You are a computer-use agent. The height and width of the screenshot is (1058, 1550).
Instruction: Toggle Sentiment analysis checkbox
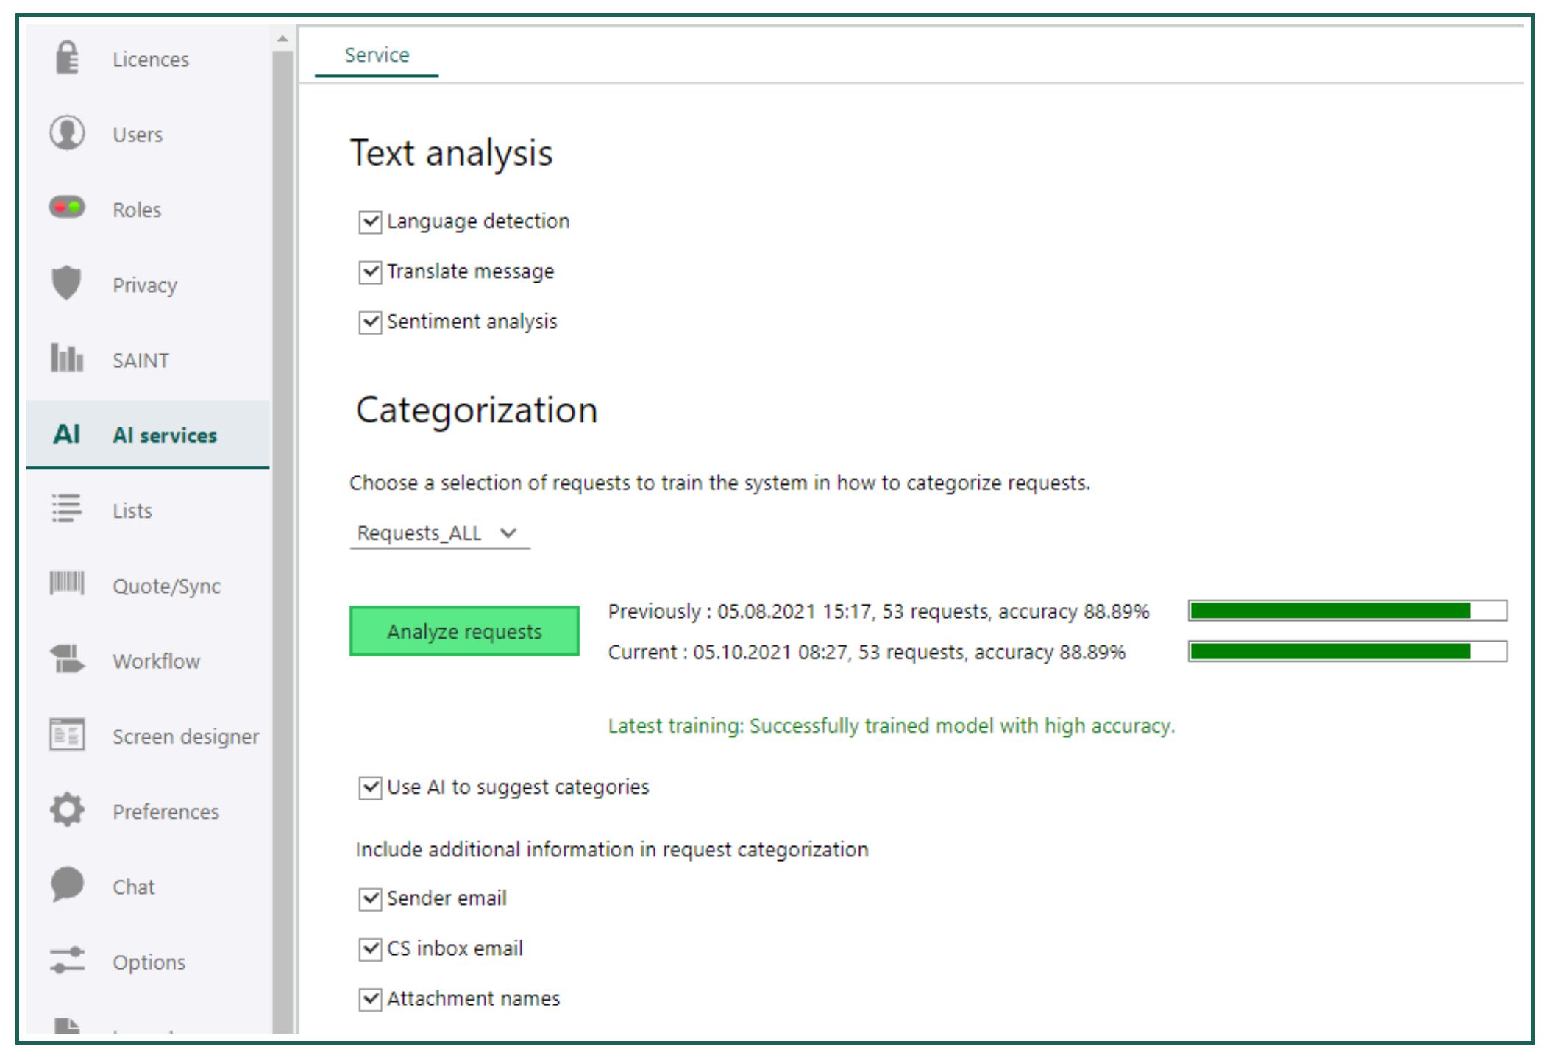click(370, 322)
